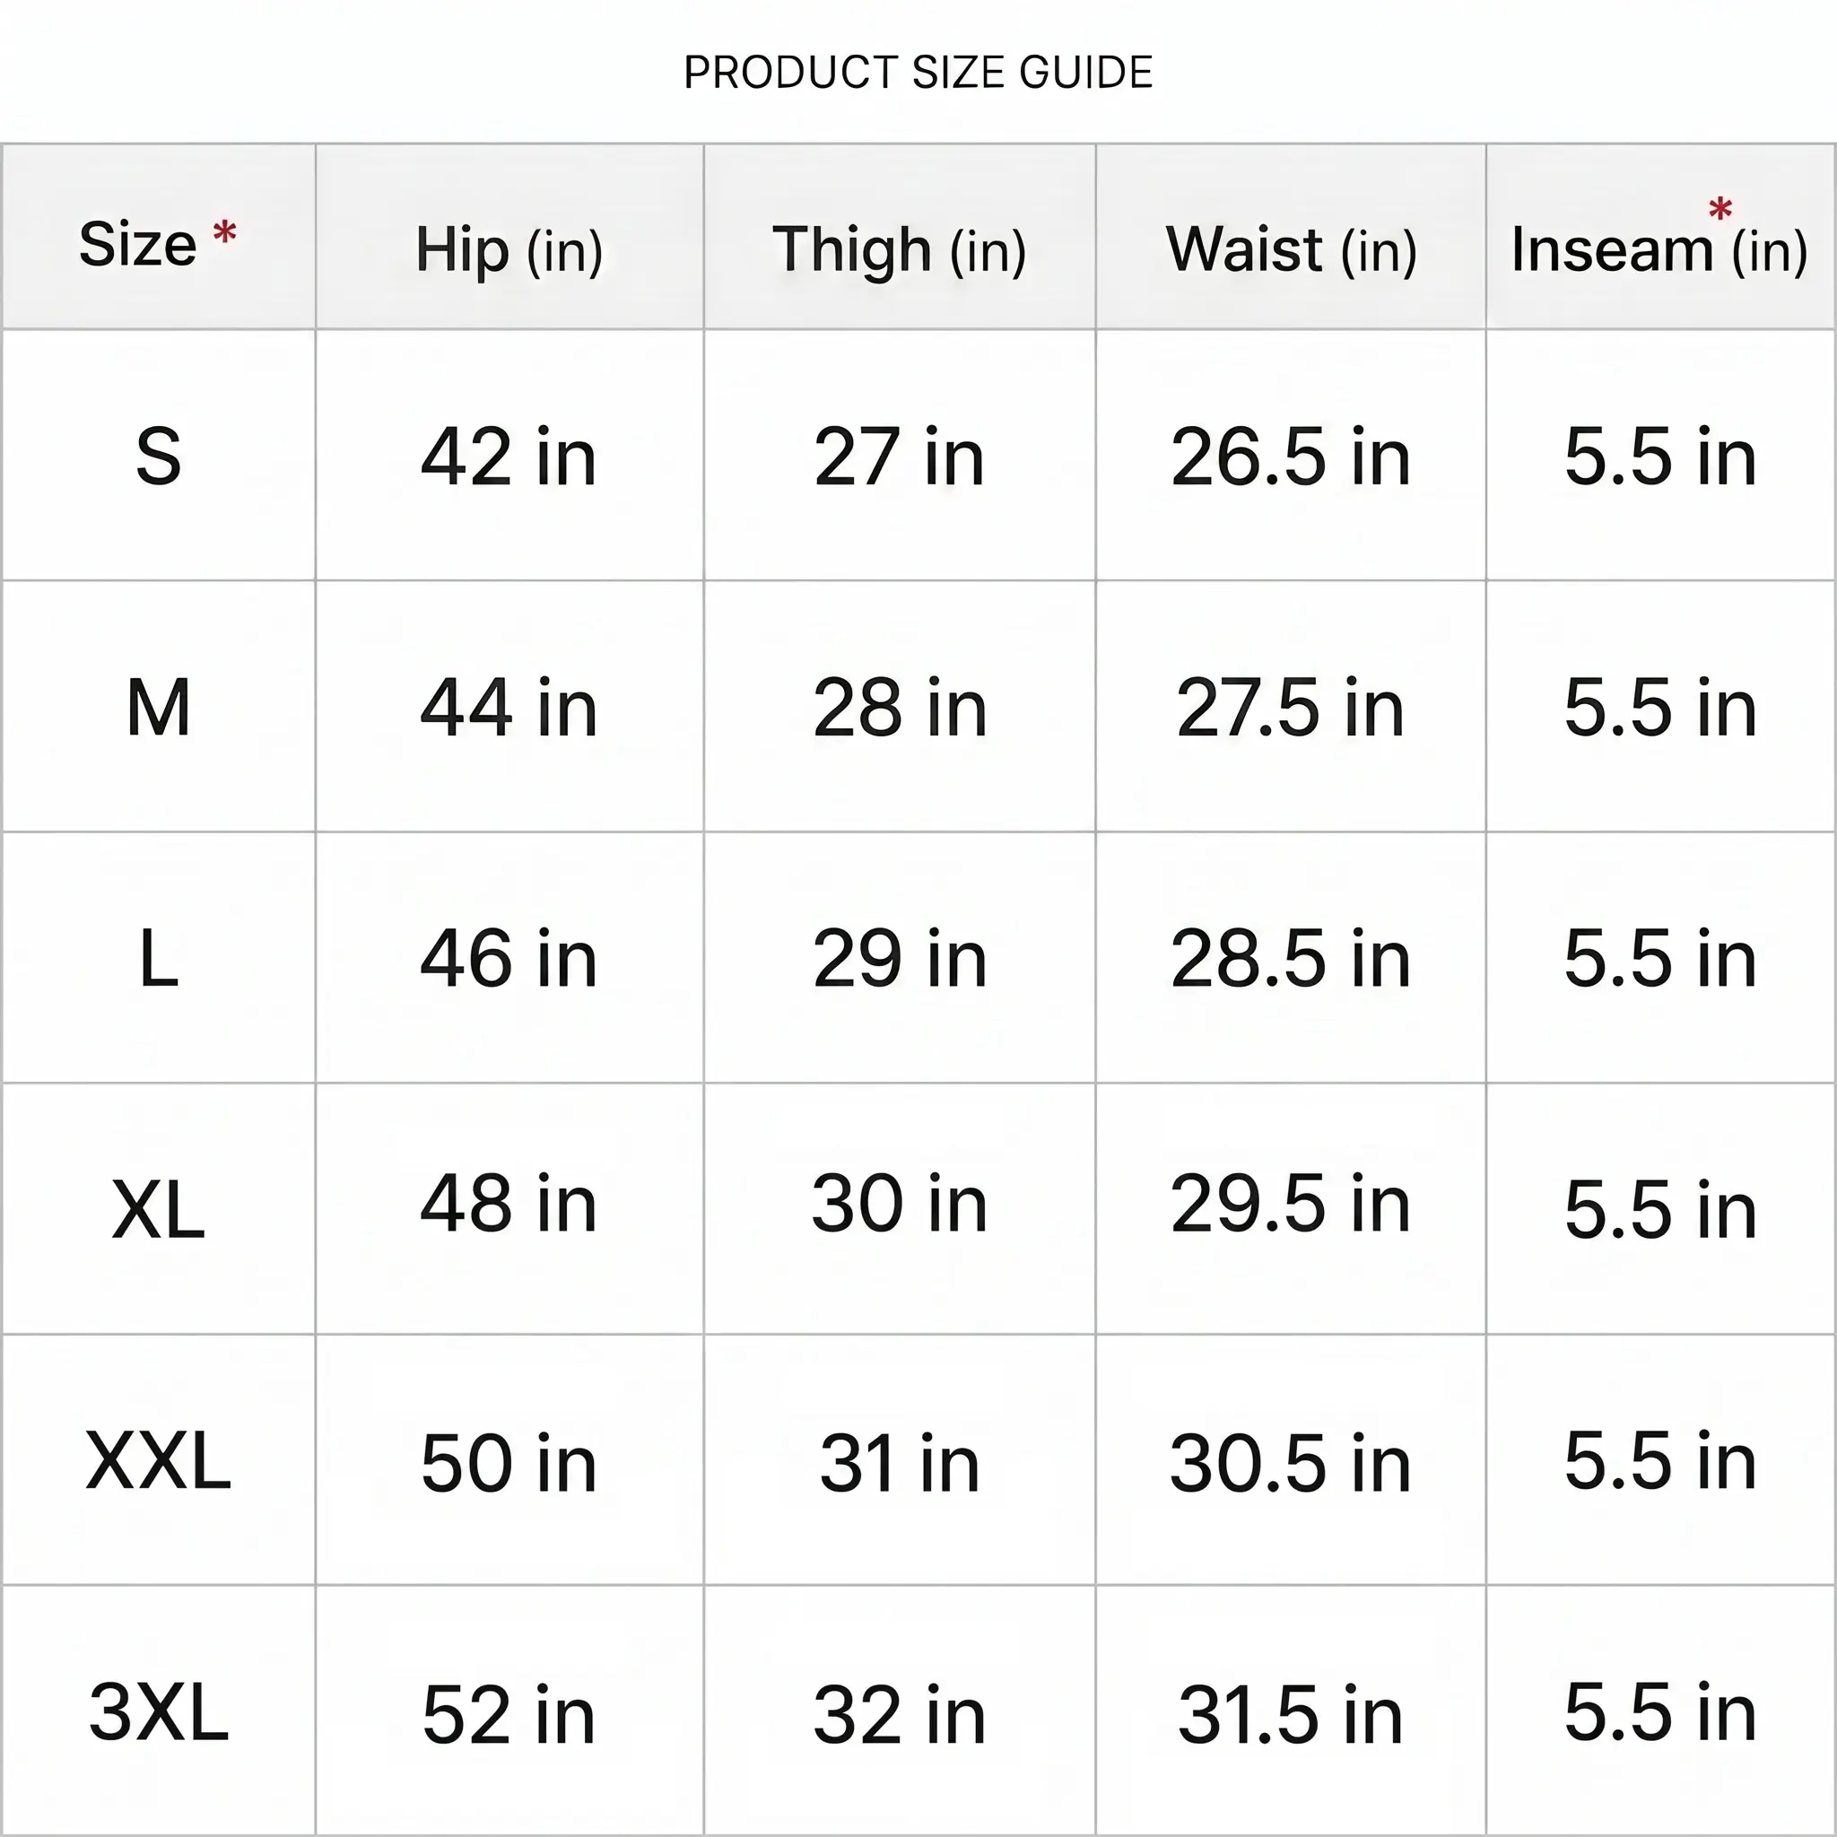Image resolution: width=1837 pixels, height=1837 pixels.
Task: Click the 31 in thigh cell
Action: 900,1463
